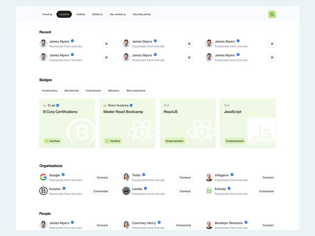Click the Lendio avatar icon
The height and width of the screenshot is (236, 315).
(126, 191)
